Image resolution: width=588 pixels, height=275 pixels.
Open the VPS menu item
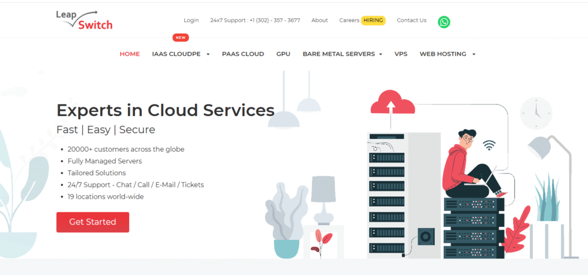(x=401, y=54)
